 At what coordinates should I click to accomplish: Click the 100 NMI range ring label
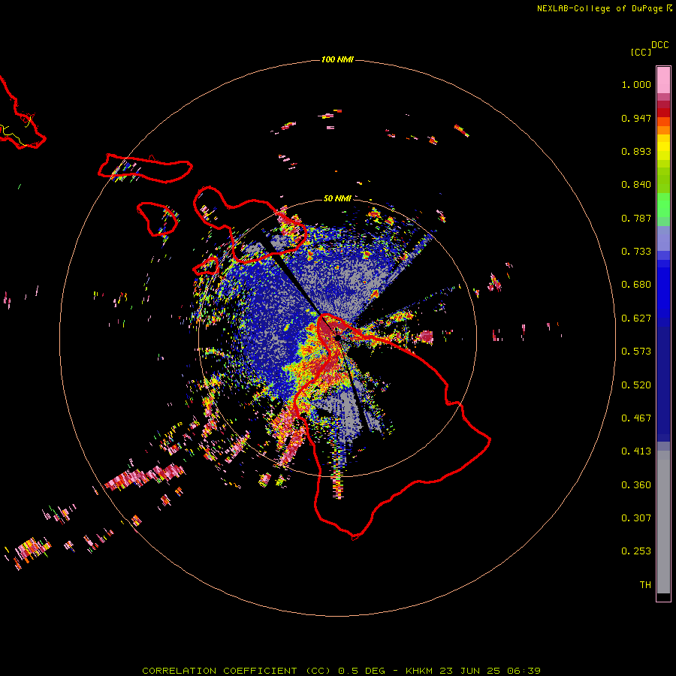coord(337,59)
